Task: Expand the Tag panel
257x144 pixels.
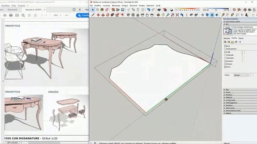Action: coord(240,90)
